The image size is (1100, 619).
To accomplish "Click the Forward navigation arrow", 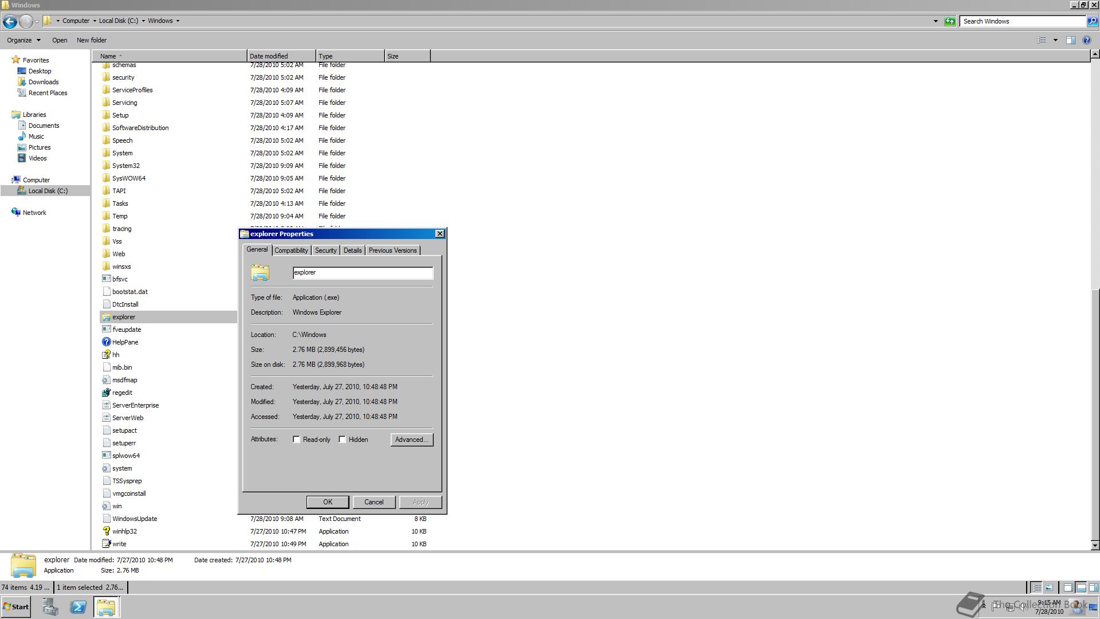I will coord(26,21).
